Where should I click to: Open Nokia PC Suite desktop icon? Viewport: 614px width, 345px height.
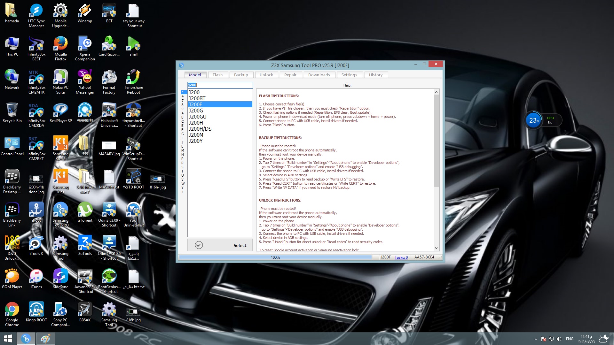(60, 82)
